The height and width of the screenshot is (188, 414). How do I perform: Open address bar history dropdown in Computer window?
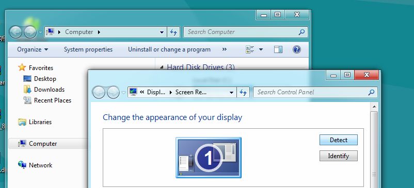click(162, 32)
